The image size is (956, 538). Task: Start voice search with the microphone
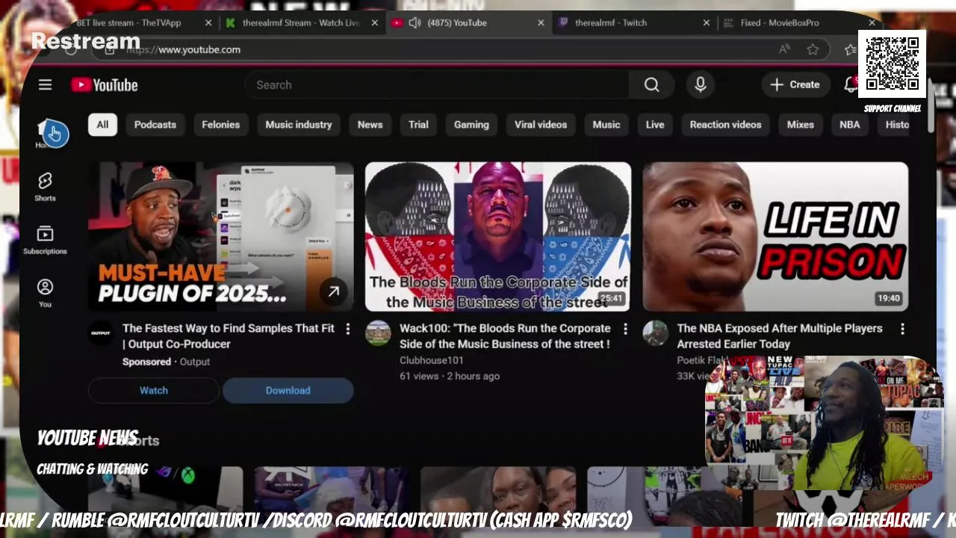point(700,85)
